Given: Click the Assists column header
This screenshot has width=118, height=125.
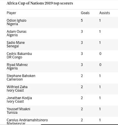Looking at the screenshot, I should (x=105, y=13).
